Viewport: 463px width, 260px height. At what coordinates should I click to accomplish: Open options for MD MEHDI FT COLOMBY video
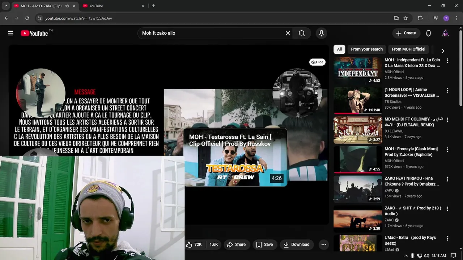447,120
